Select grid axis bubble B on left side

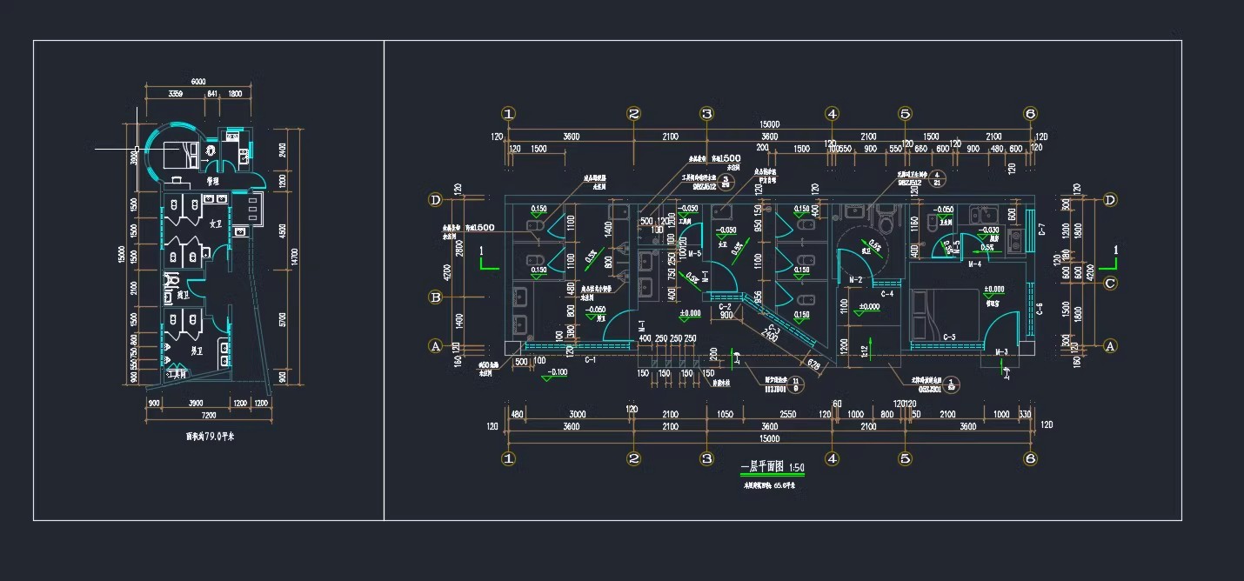click(436, 297)
